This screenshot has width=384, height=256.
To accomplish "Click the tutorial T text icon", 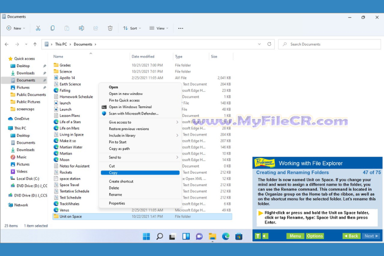I will pos(258,236).
